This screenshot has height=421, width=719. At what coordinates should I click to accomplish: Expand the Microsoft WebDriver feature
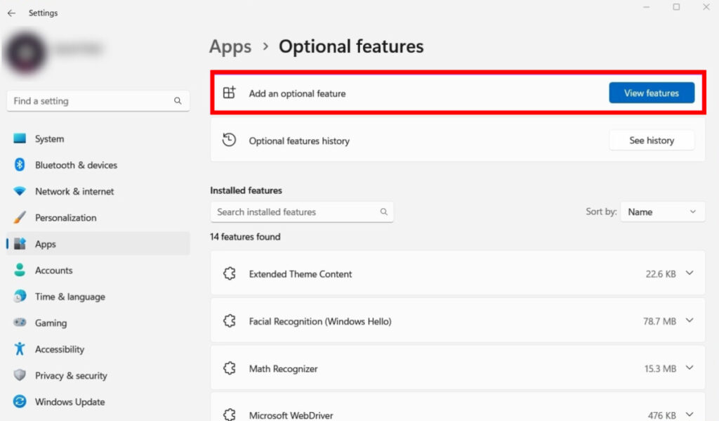[689, 414]
